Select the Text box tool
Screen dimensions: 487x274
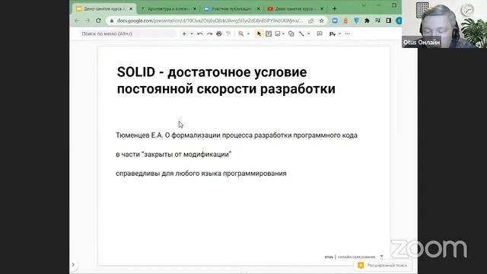(x=269, y=33)
